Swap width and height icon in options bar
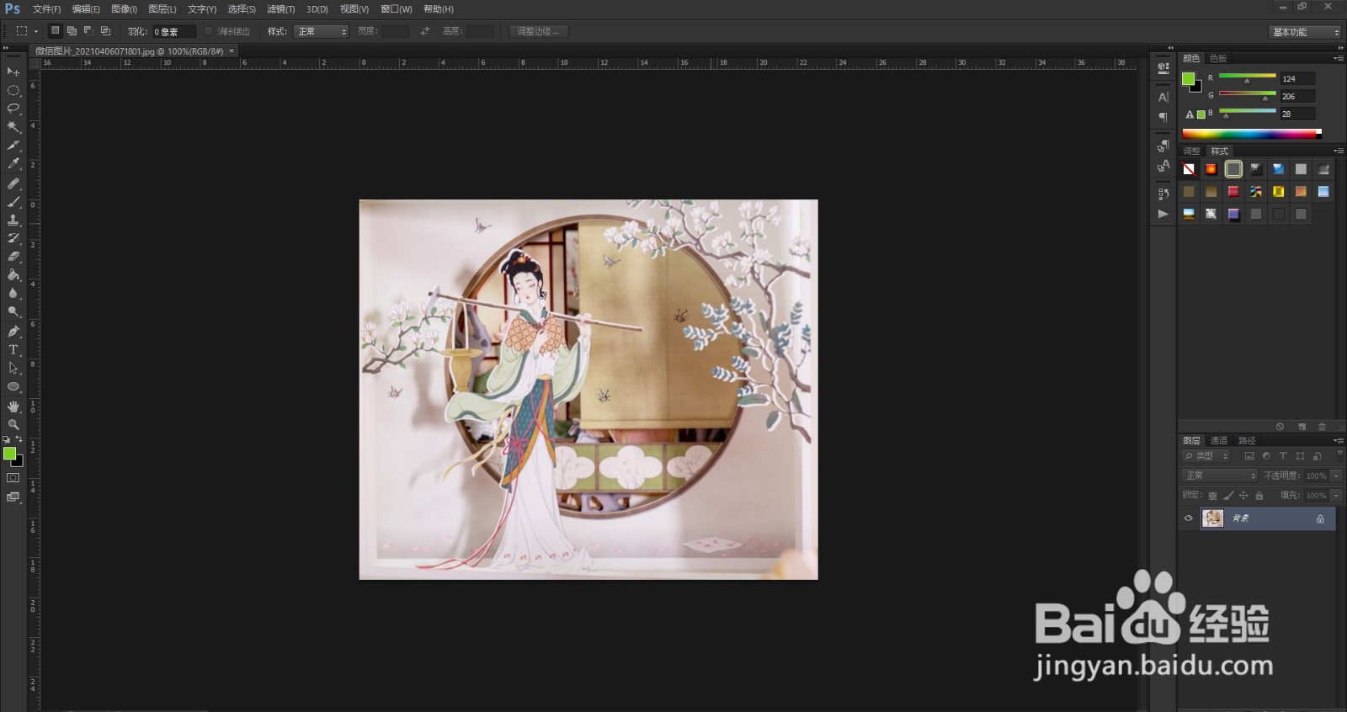The width and height of the screenshot is (1347, 712). [425, 31]
